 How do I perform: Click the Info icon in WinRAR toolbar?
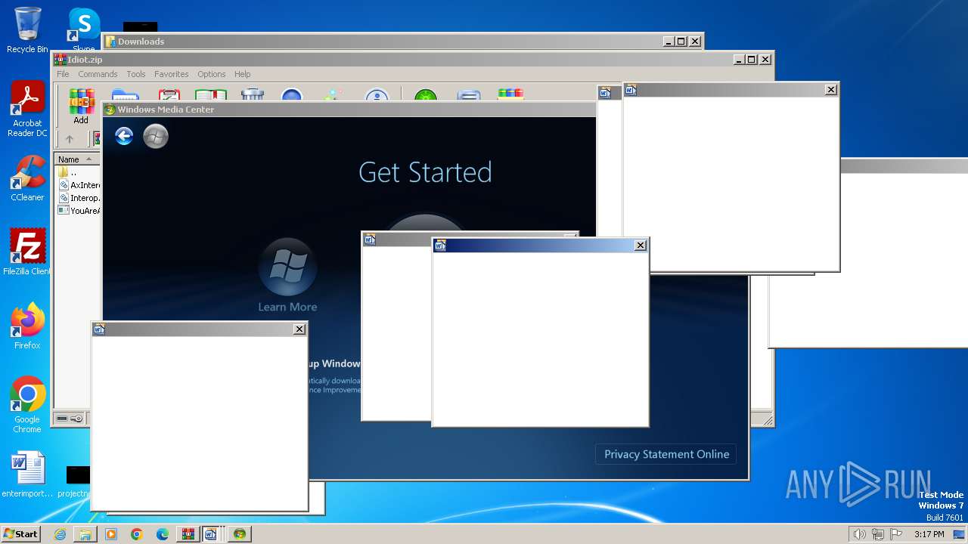(377, 95)
